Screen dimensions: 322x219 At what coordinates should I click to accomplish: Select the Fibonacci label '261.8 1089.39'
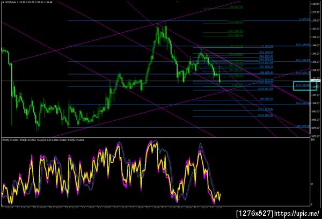(266, 115)
